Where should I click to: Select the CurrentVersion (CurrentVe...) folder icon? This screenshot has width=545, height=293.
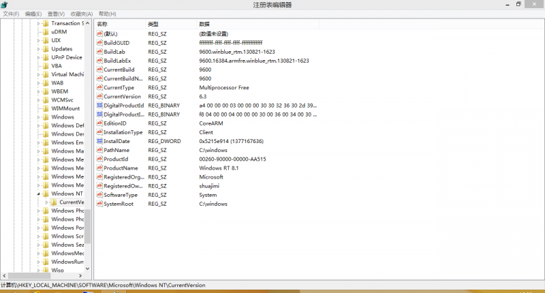click(x=54, y=202)
